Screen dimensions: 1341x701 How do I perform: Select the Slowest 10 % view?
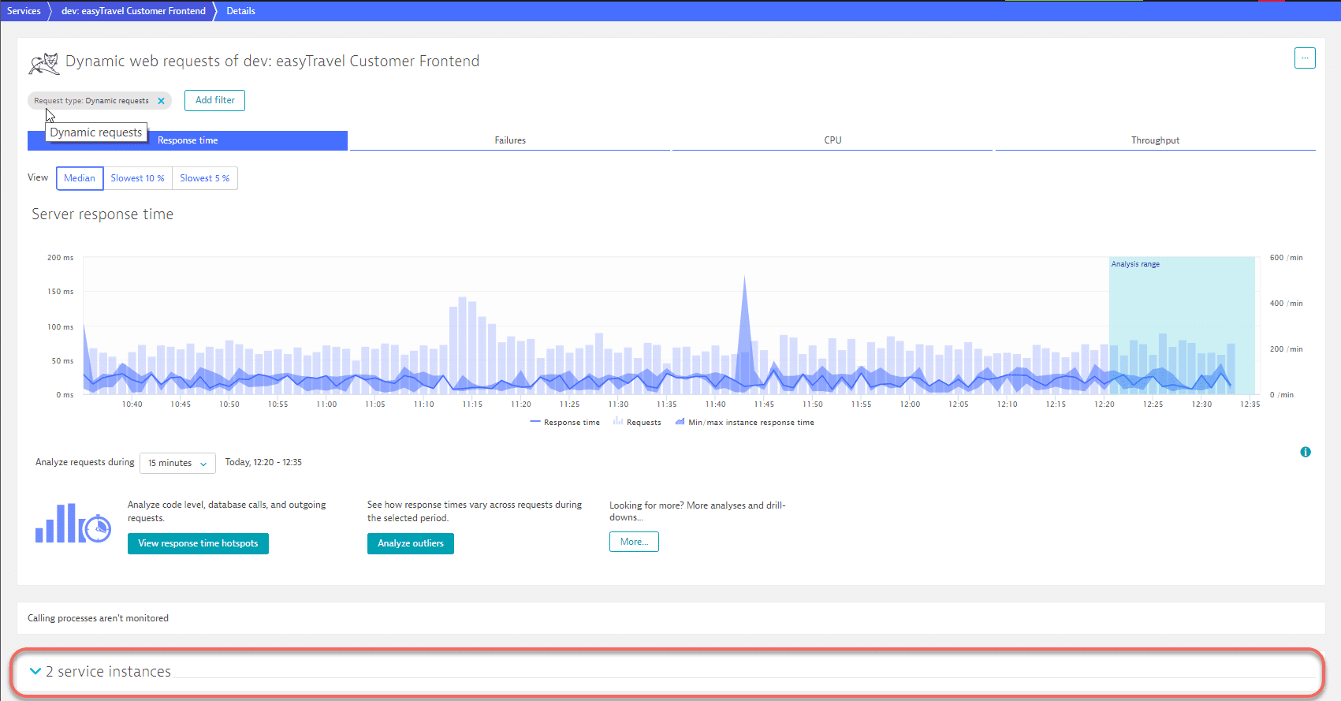click(138, 178)
